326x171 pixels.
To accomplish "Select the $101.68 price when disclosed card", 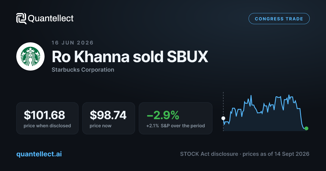I will pos(48,118).
